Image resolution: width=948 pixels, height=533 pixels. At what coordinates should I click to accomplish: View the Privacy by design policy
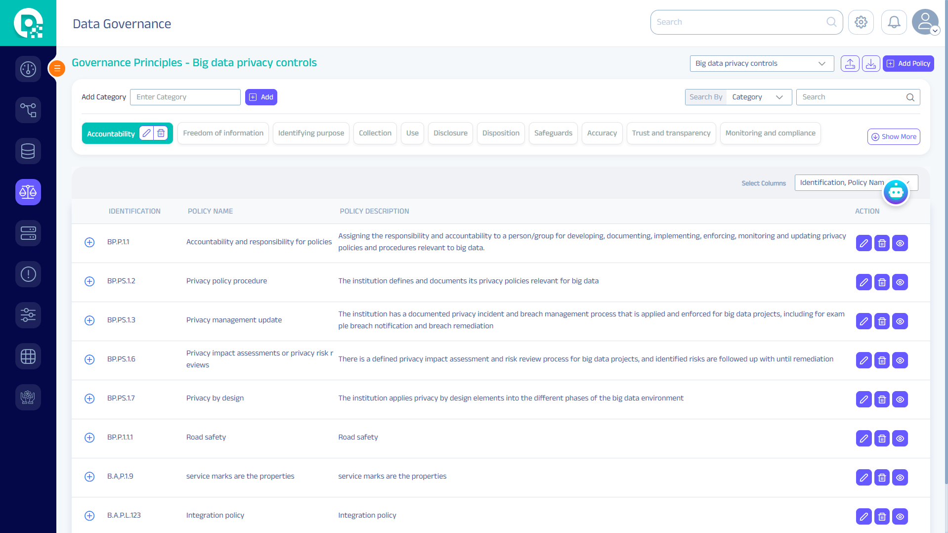pyautogui.click(x=900, y=400)
